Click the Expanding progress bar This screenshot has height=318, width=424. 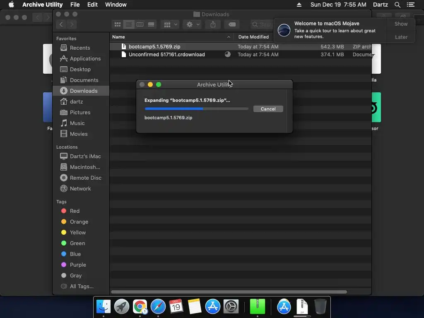click(x=196, y=109)
